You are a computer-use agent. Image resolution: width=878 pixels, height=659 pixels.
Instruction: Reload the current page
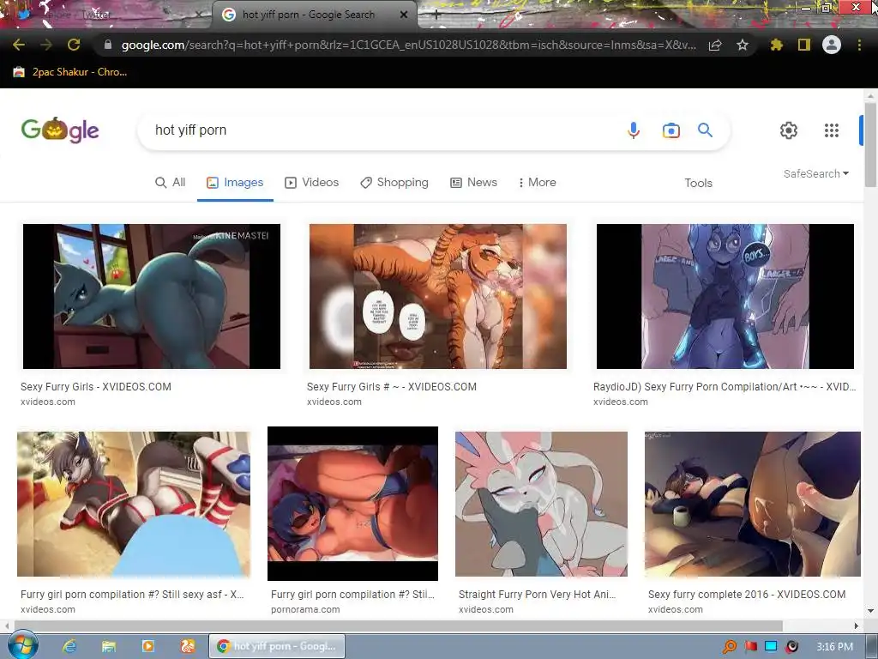coord(74,45)
